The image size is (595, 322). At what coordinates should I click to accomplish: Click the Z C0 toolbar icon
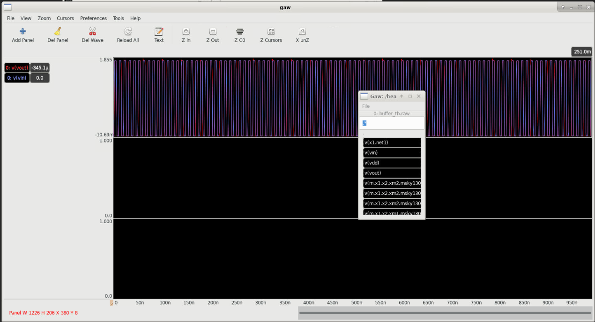240,31
